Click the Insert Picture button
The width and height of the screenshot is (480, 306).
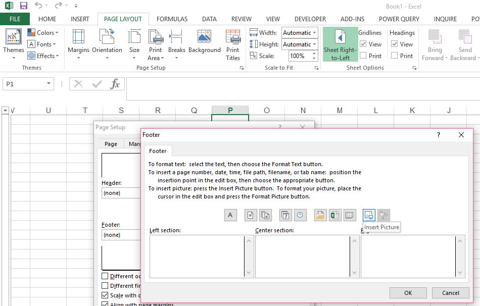369,215
